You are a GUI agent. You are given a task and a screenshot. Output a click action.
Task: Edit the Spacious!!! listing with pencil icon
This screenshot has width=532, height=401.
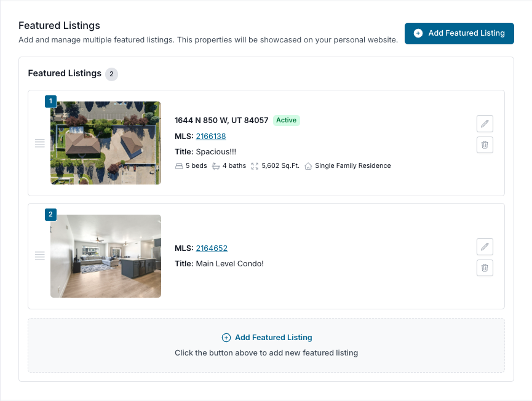click(x=485, y=124)
